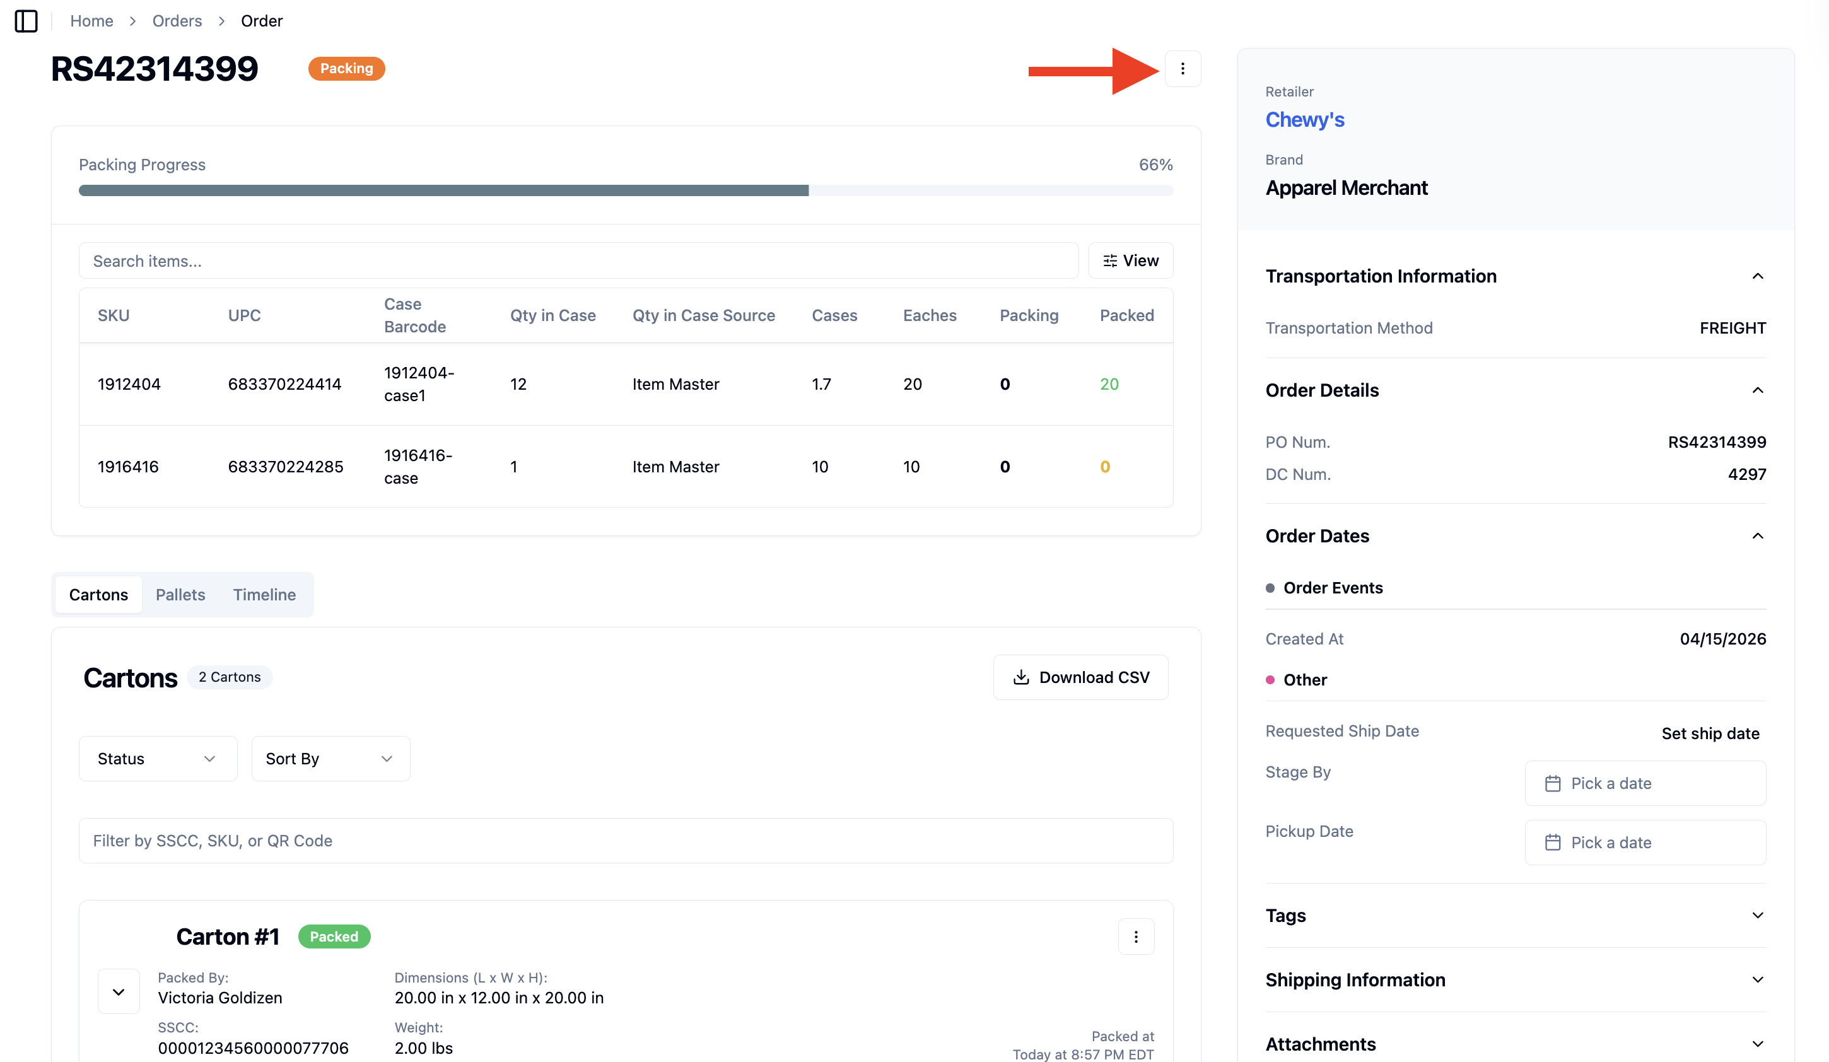Open the View column settings
1829x1062 pixels.
(1131, 260)
